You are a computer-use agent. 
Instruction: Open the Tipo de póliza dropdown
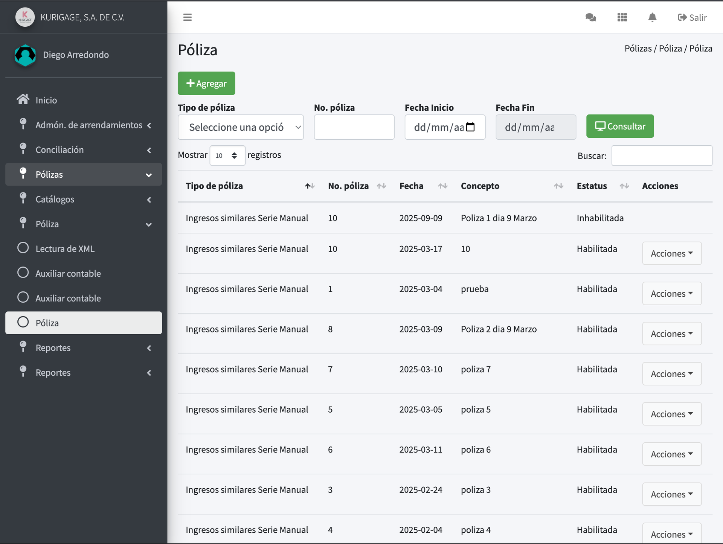(241, 127)
